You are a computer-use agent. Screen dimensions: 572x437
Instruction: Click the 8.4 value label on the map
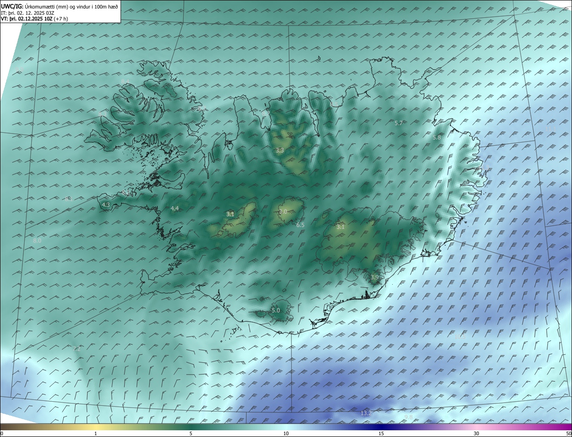(125, 81)
